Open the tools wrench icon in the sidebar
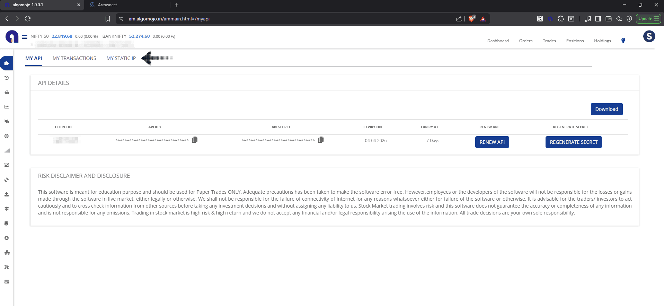Viewport: 664px width, 306px height. point(7,267)
